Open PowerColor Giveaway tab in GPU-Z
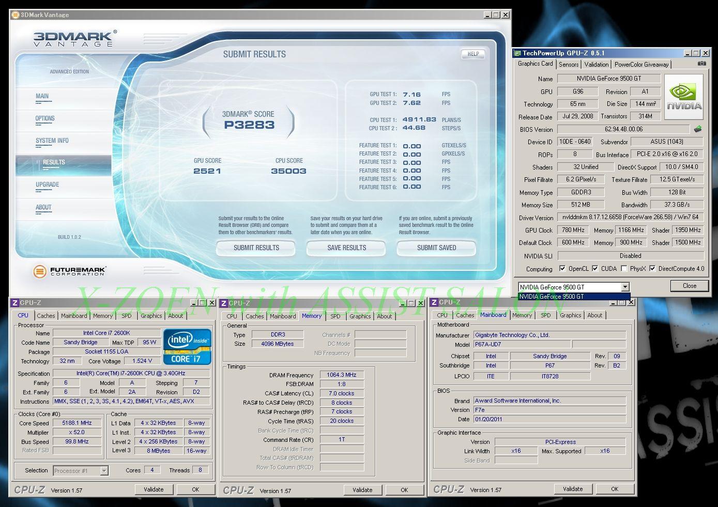The image size is (718, 507). coord(641,65)
